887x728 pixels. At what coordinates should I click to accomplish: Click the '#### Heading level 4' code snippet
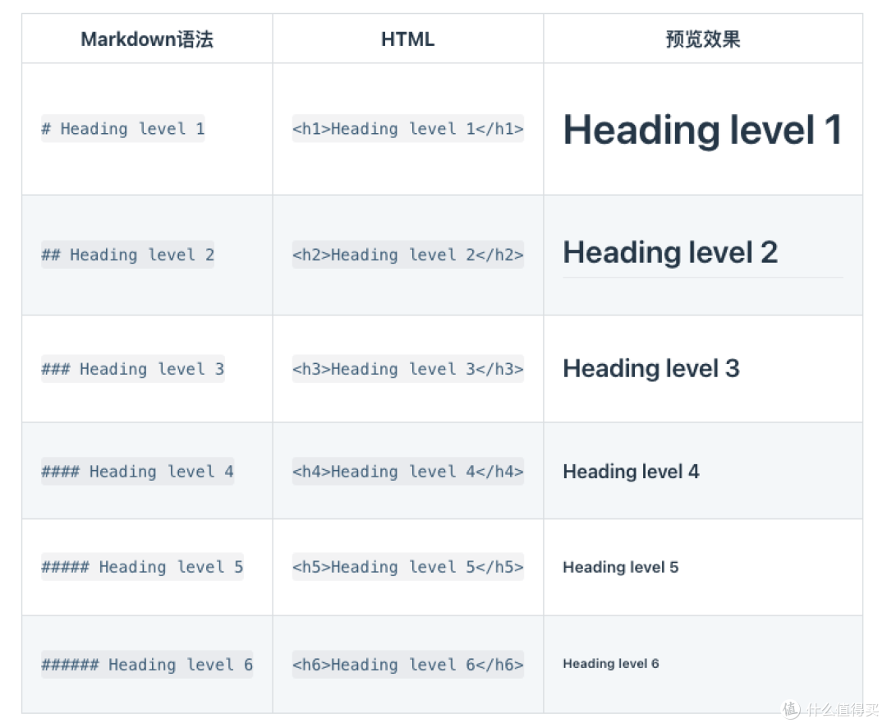[137, 472]
